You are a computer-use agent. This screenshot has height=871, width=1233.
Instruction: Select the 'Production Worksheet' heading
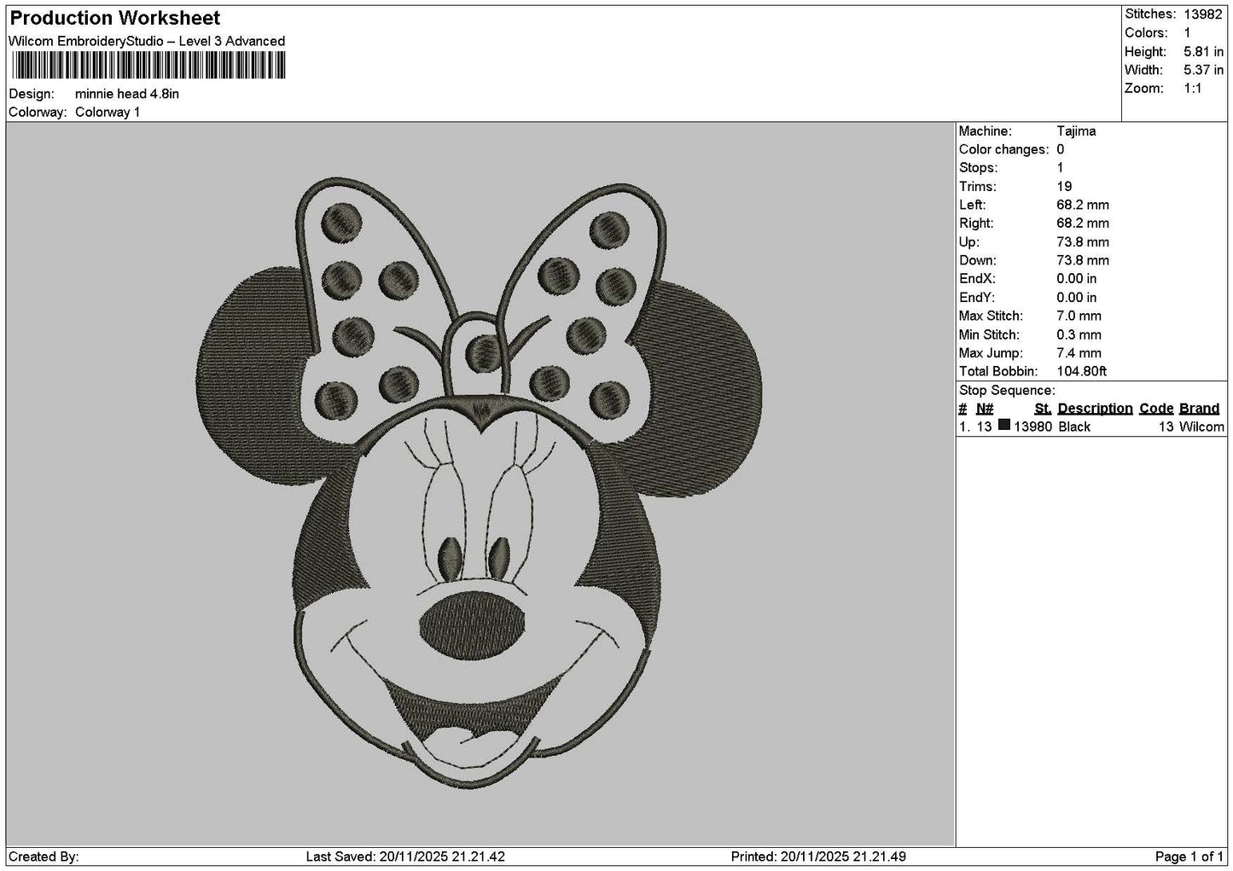pyautogui.click(x=115, y=18)
